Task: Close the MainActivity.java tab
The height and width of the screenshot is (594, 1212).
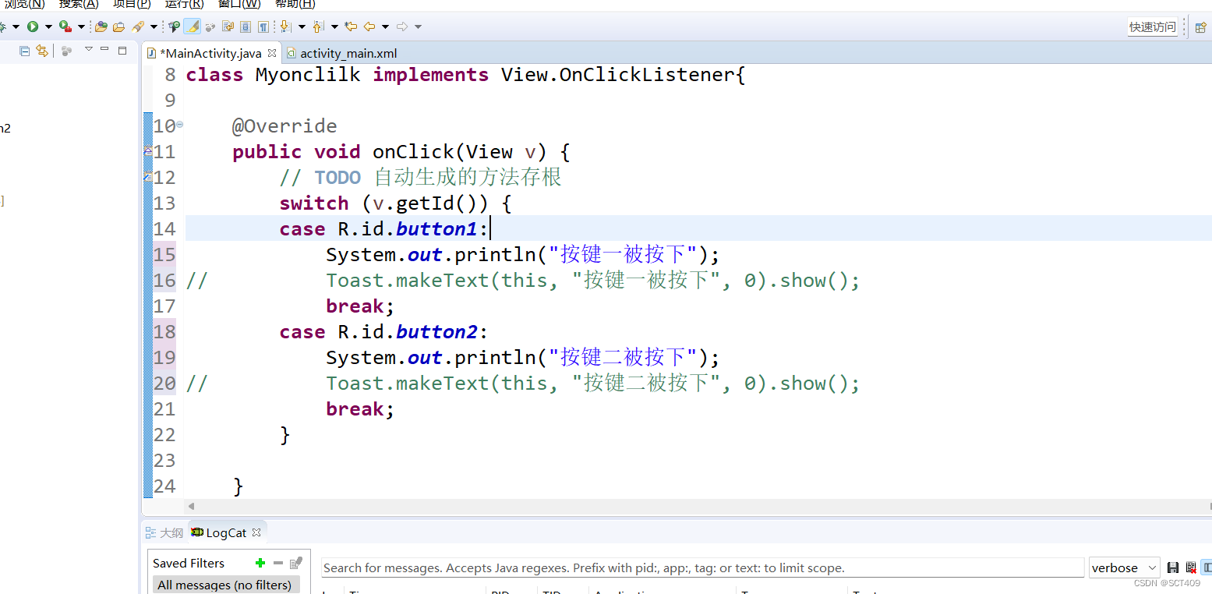Action: 272,53
